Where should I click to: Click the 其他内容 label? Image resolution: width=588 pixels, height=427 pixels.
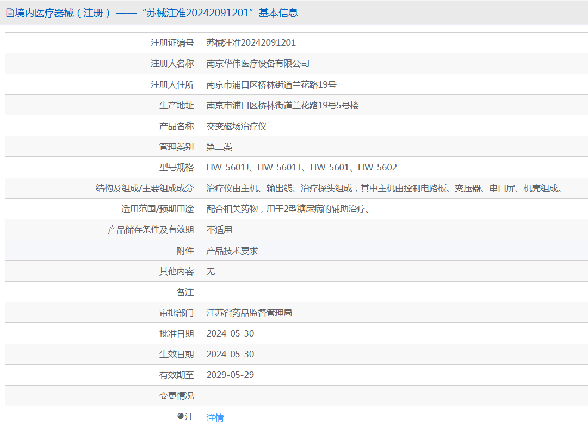click(x=177, y=271)
